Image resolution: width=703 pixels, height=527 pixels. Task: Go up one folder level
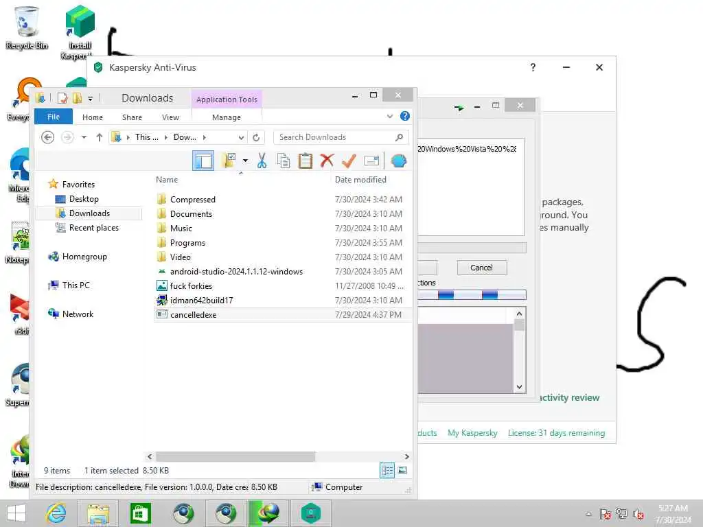[100, 137]
